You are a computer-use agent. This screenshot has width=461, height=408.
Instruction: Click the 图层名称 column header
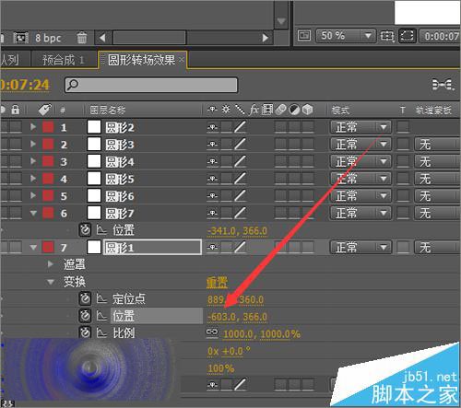click(x=107, y=110)
